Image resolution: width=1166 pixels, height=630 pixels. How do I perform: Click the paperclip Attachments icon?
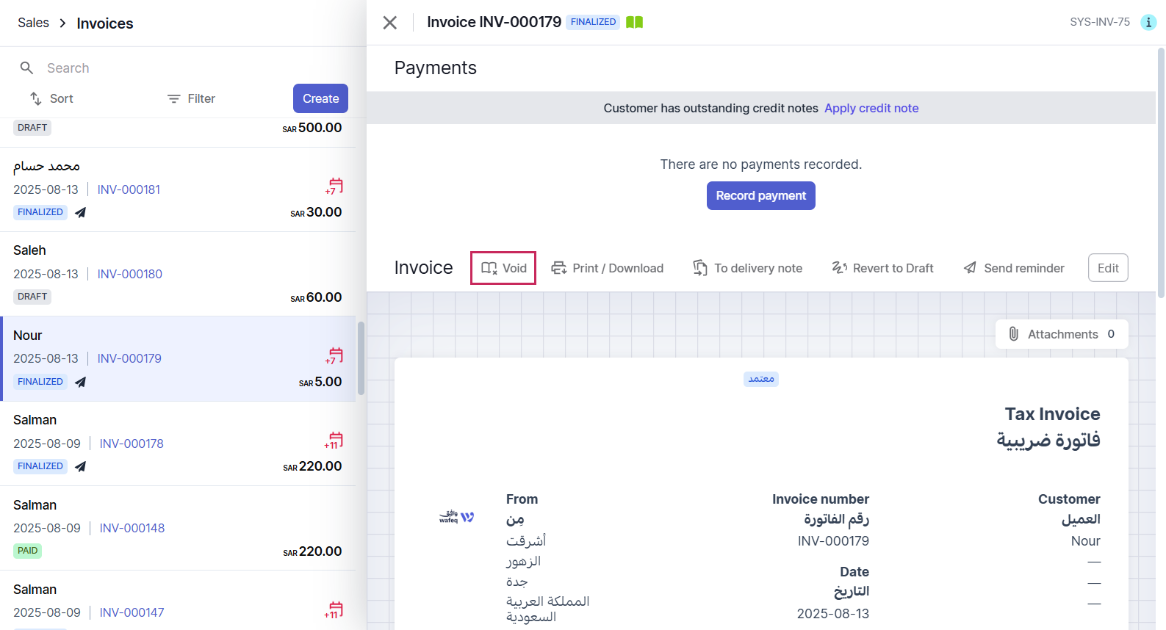(1013, 334)
